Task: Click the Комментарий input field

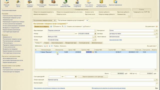Action: tap(102, 84)
